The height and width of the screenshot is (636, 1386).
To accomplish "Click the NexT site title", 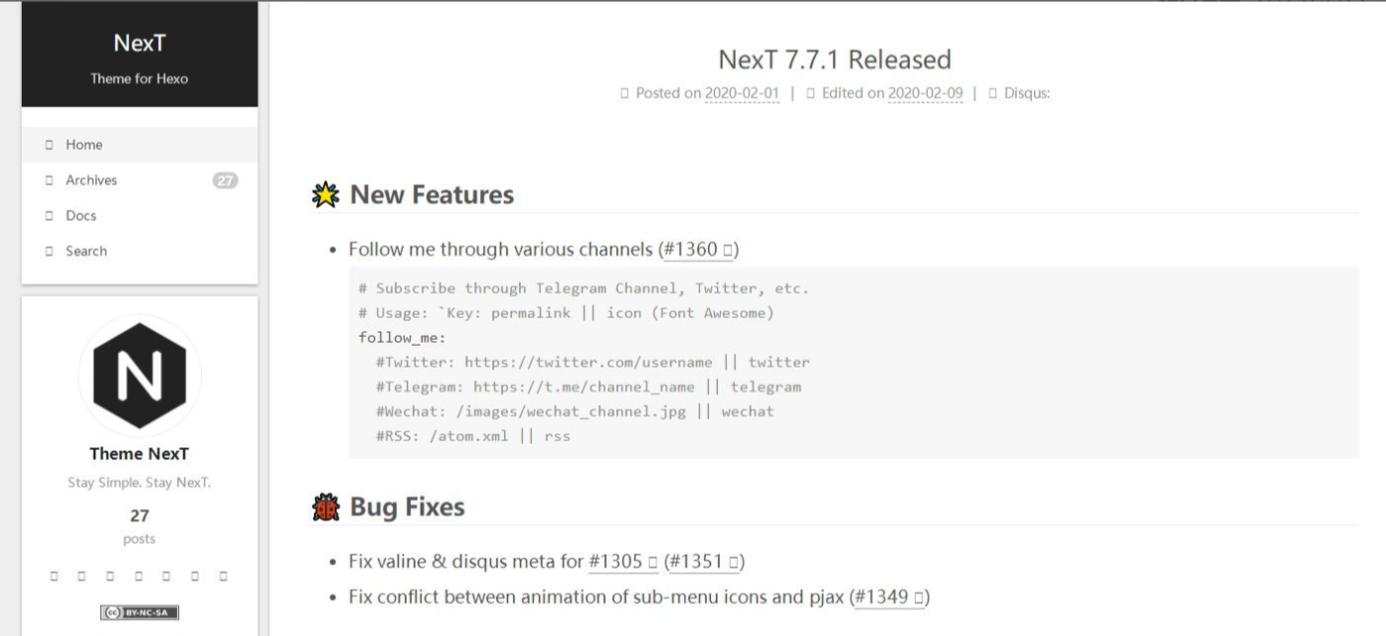I will 139,44.
